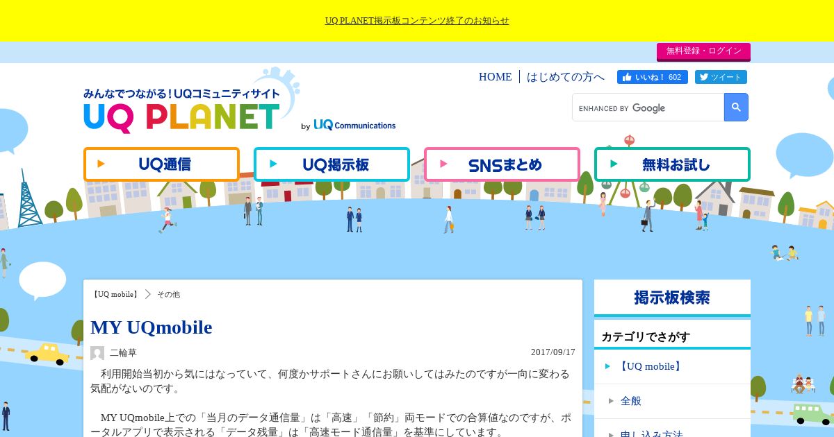834x437 pixels.
Task: Click the 掲示板検索 sidebar heading
Action: [672, 298]
